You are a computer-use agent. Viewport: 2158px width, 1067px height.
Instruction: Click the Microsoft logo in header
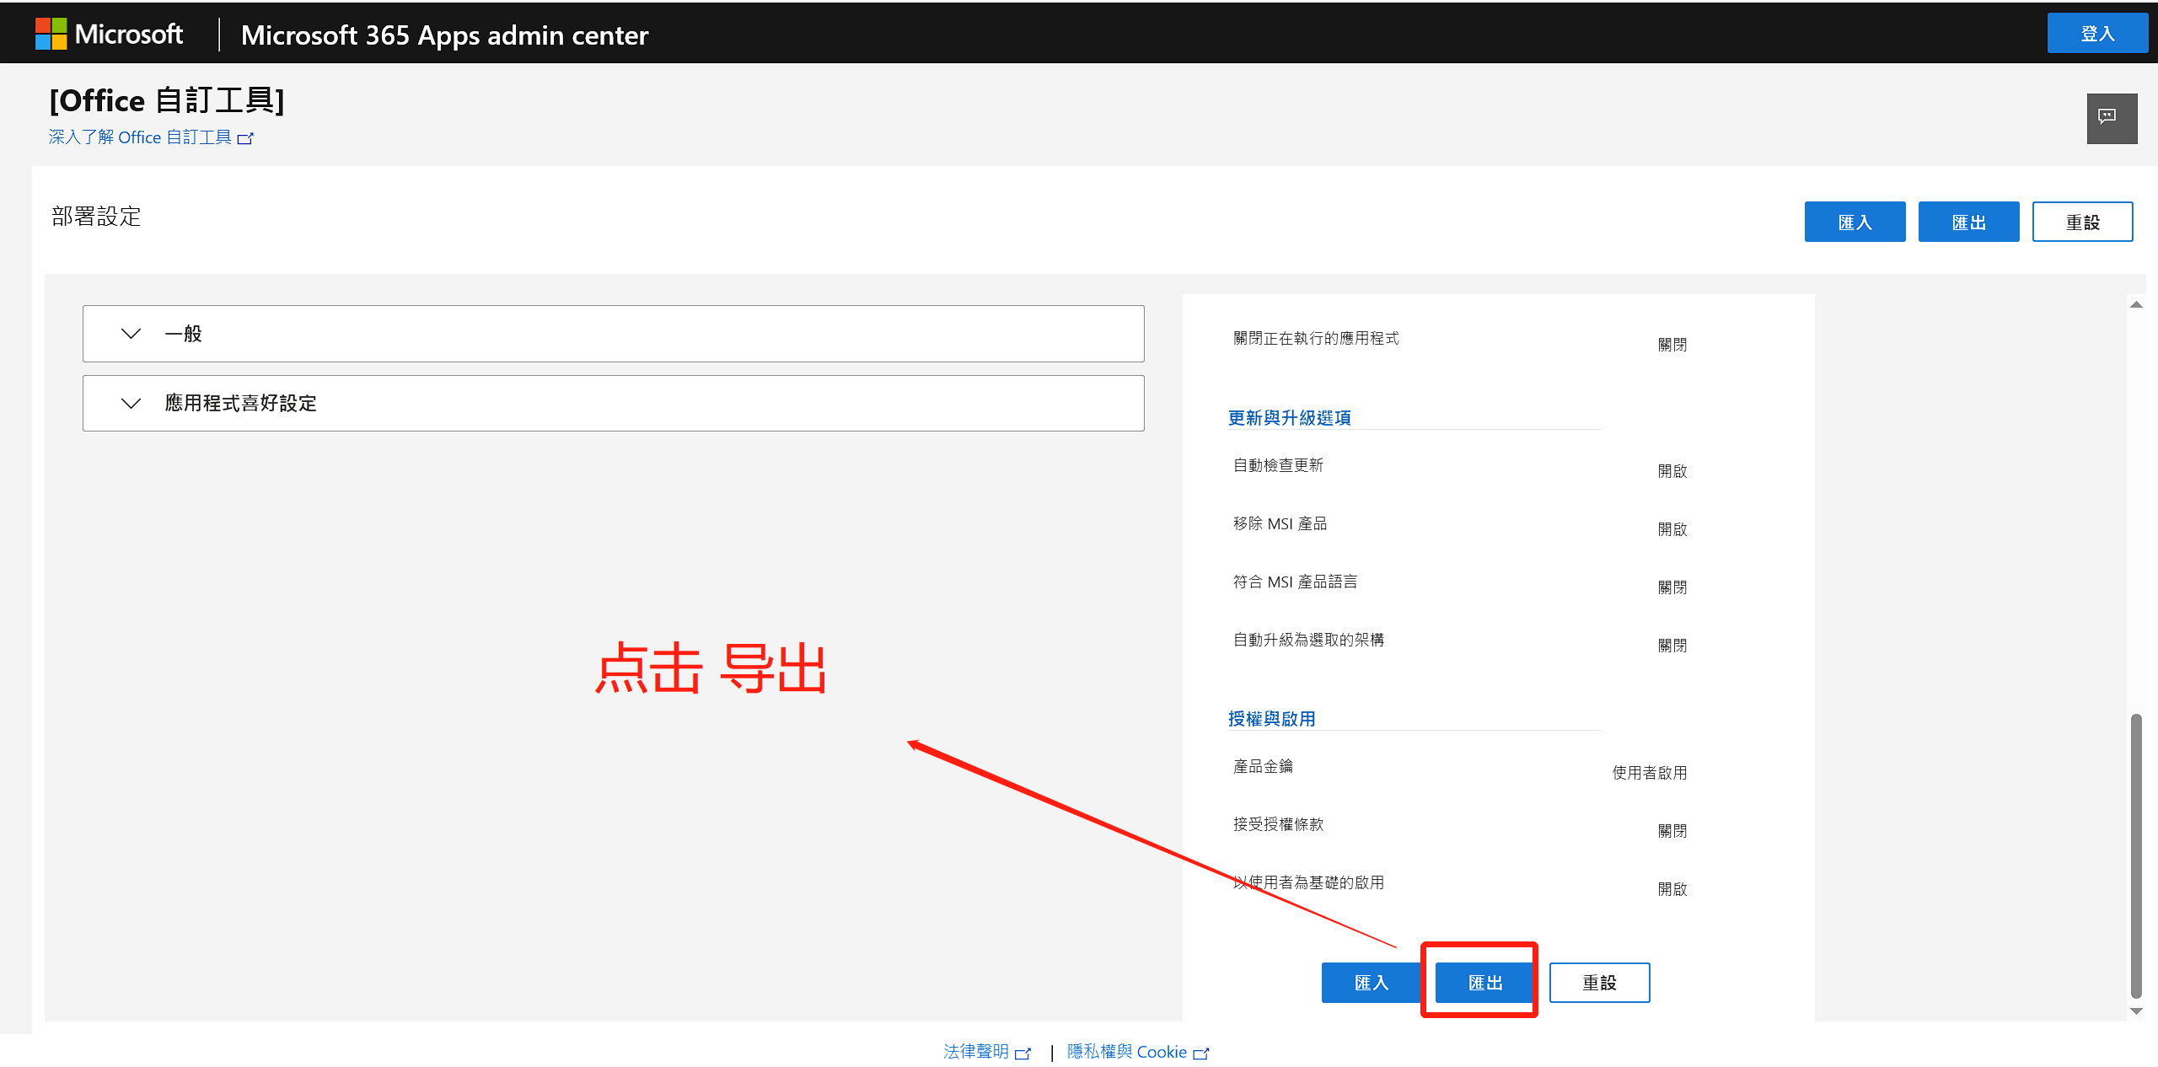pyautogui.click(x=109, y=35)
